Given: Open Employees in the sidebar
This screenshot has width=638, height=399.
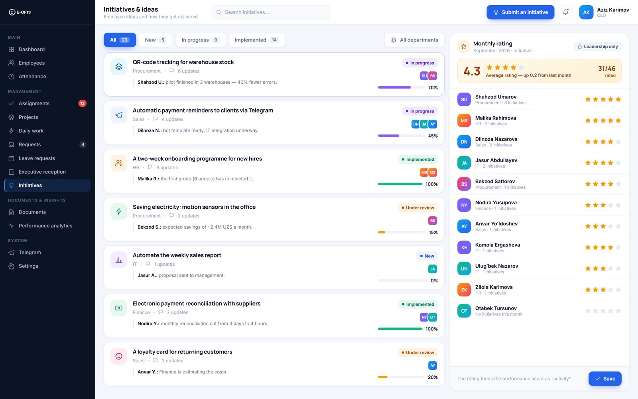Looking at the screenshot, I should tap(47, 63).
